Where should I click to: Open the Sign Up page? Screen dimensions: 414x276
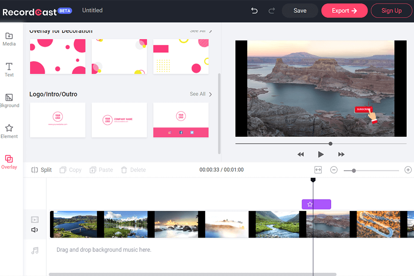coord(391,10)
